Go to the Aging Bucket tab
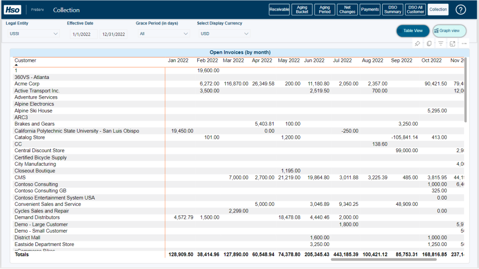Viewport: 479px width, 269px height. (302, 10)
